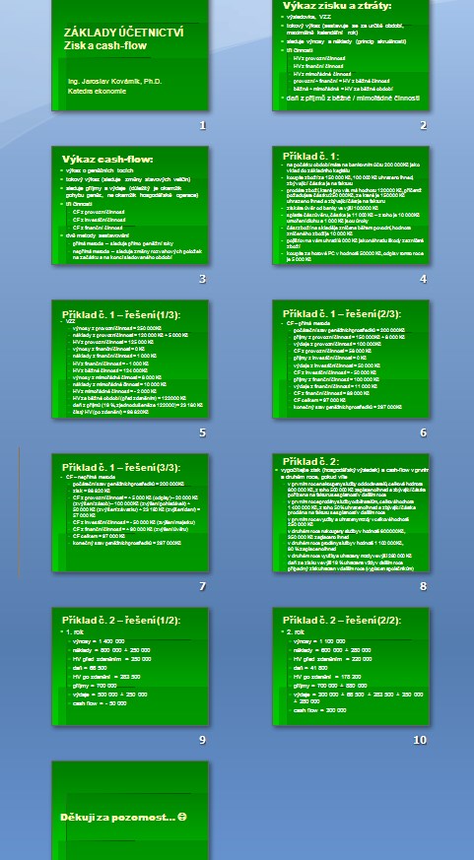This screenshot has width=474, height=860.
Task: Open the Příklad č. 1 slide thumbnail
Action: click(351, 205)
